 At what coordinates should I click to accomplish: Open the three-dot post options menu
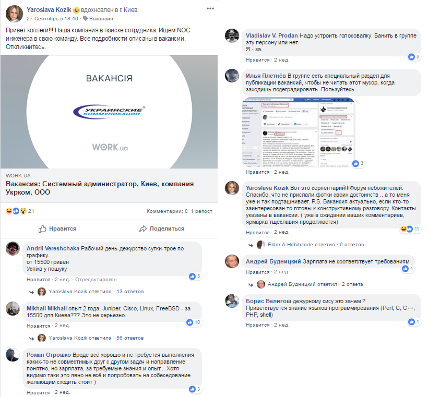click(x=210, y=9)
